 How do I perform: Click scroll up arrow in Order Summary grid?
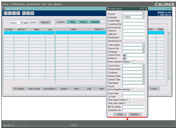(x=169, y=33)
